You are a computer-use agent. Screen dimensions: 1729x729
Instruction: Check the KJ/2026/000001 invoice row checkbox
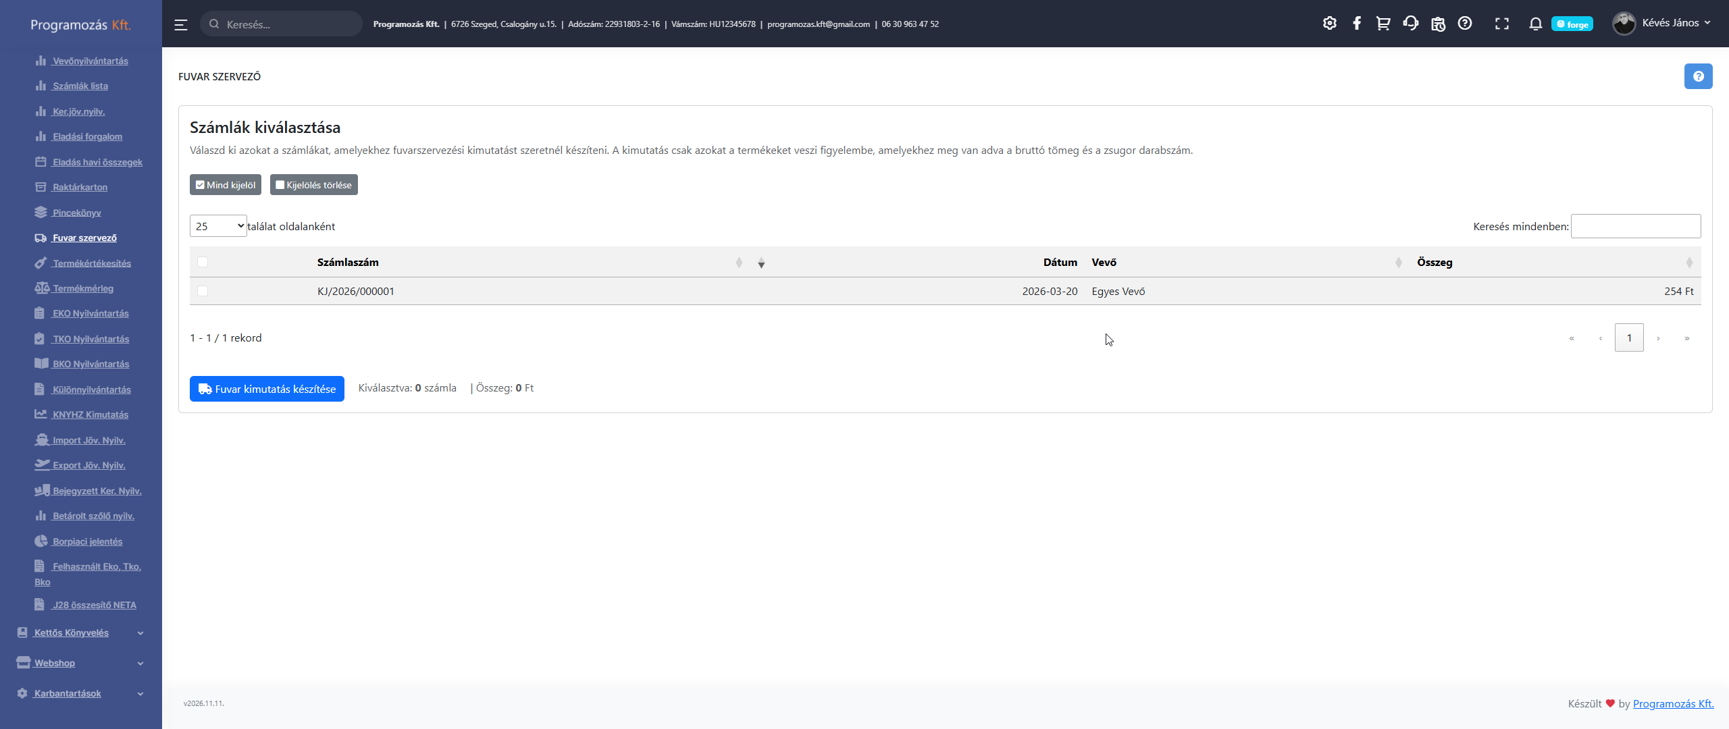203,291
